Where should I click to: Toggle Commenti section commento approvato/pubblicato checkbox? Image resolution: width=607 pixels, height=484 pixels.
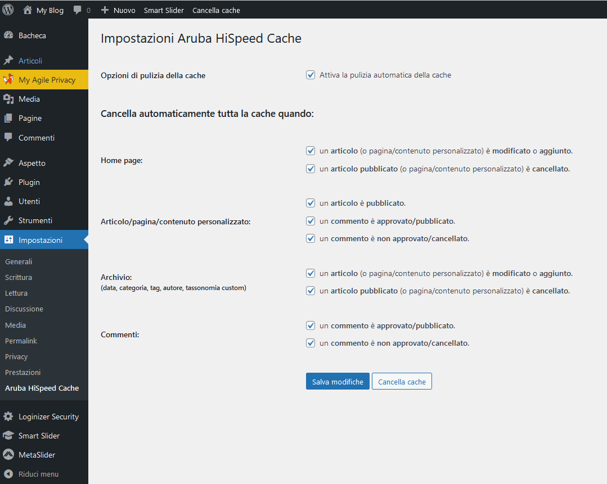click(x=311, y=325)
